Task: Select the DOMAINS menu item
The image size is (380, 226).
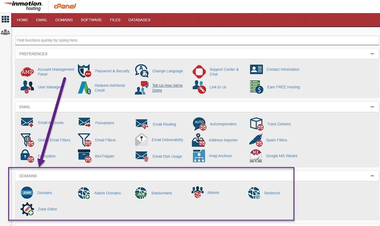Action: point(64,20)
